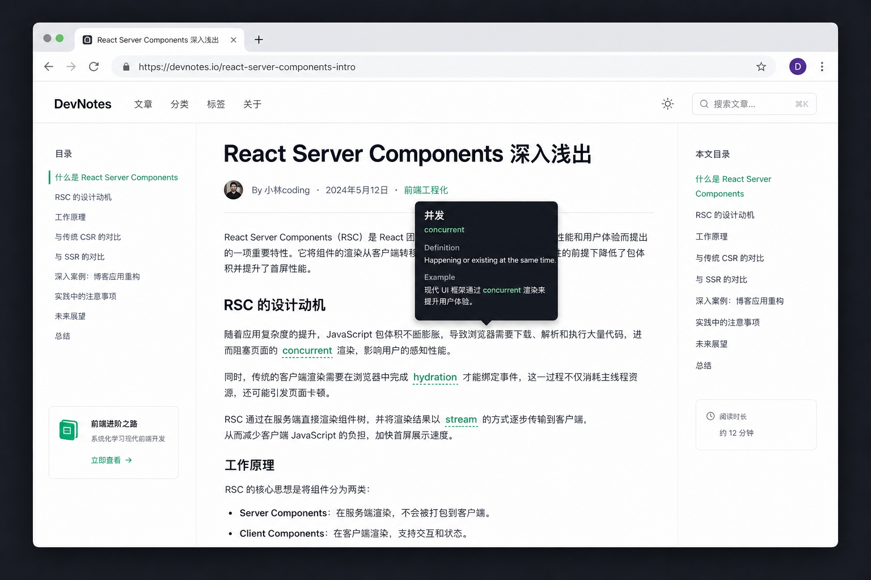Image resolution: width=871 pixels, height=580 pixels.
Task: Reload the page with refresh icon
Action: click(x=94, y=67)
